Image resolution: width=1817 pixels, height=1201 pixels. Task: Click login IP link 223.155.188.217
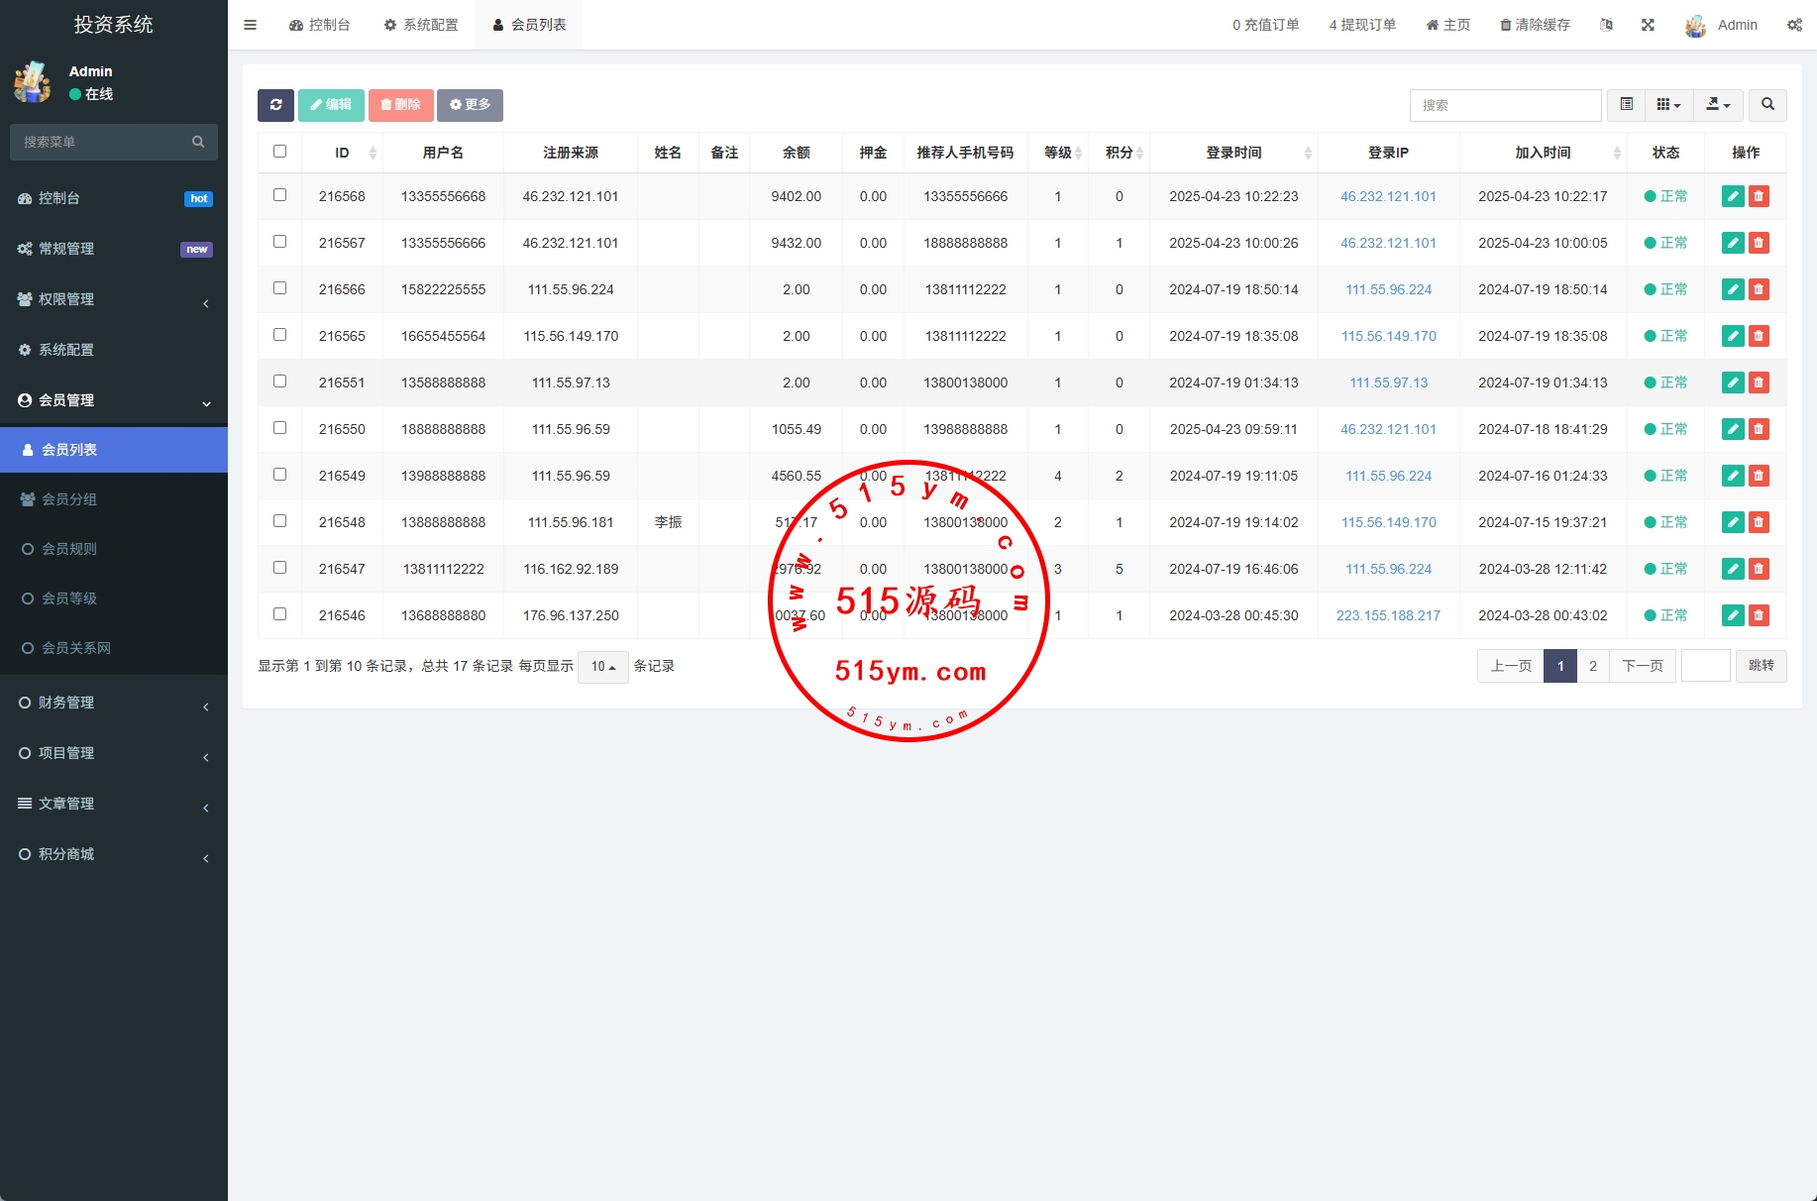click(1388, 615)
